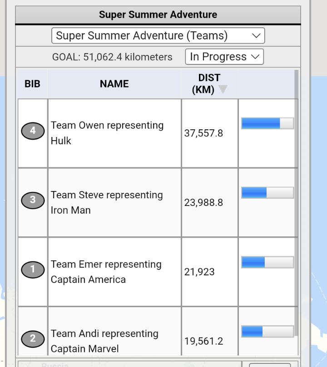Select bib number 3 badge
Viewport: 327px width, 367px height.
[x=33, y=200]
